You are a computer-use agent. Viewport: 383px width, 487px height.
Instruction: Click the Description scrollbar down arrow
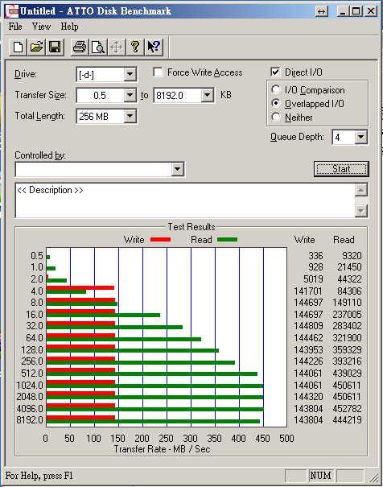[361, 211]
